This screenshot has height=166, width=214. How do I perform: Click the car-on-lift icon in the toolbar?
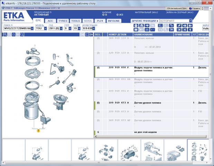[x=141, y=26]
